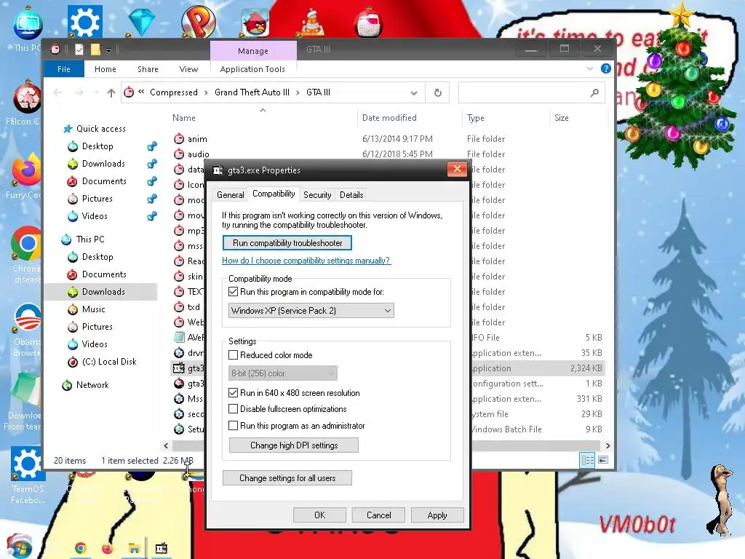Viewport: 745px width, 559px height.
Task: Sort by Date modified column header
Action: (389, 118)
